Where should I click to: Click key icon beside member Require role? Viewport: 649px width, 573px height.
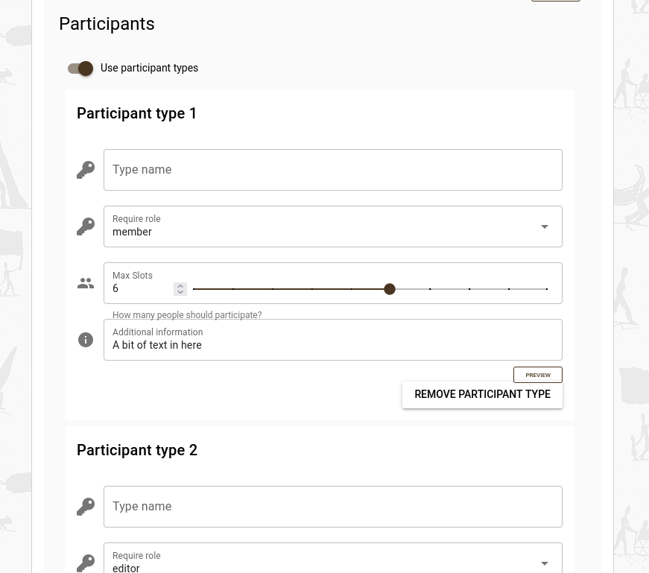(86, 227)
